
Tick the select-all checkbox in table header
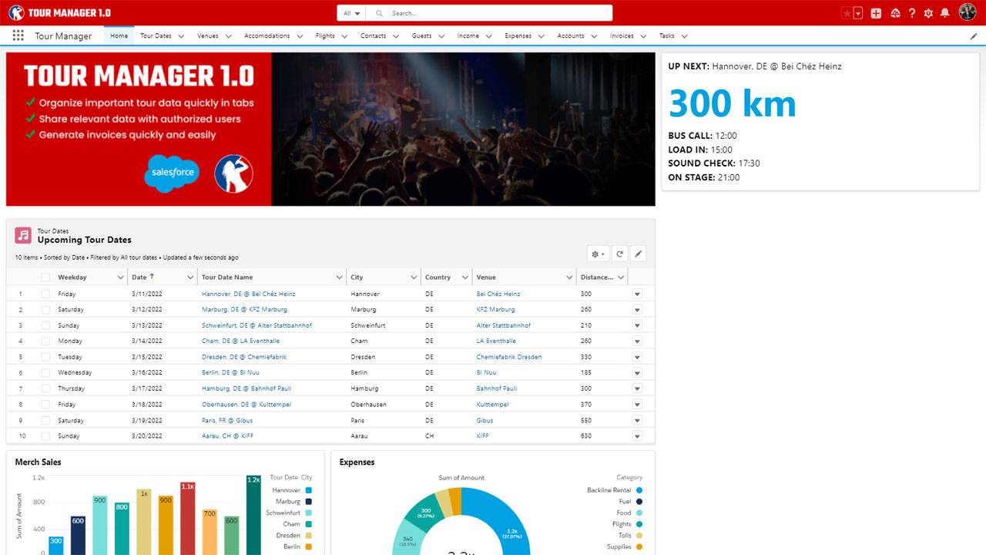(45, 277)
